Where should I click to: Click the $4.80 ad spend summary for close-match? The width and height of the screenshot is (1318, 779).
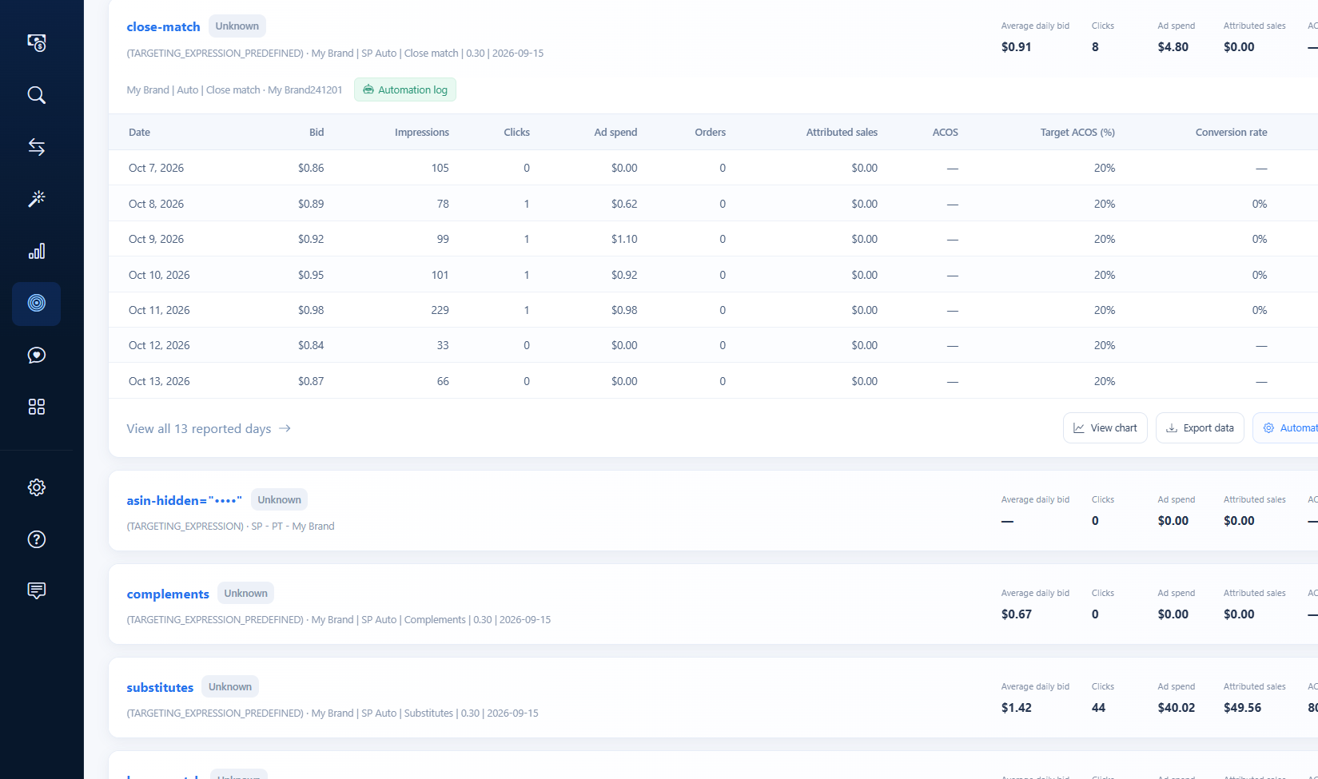click(1173, 47)
